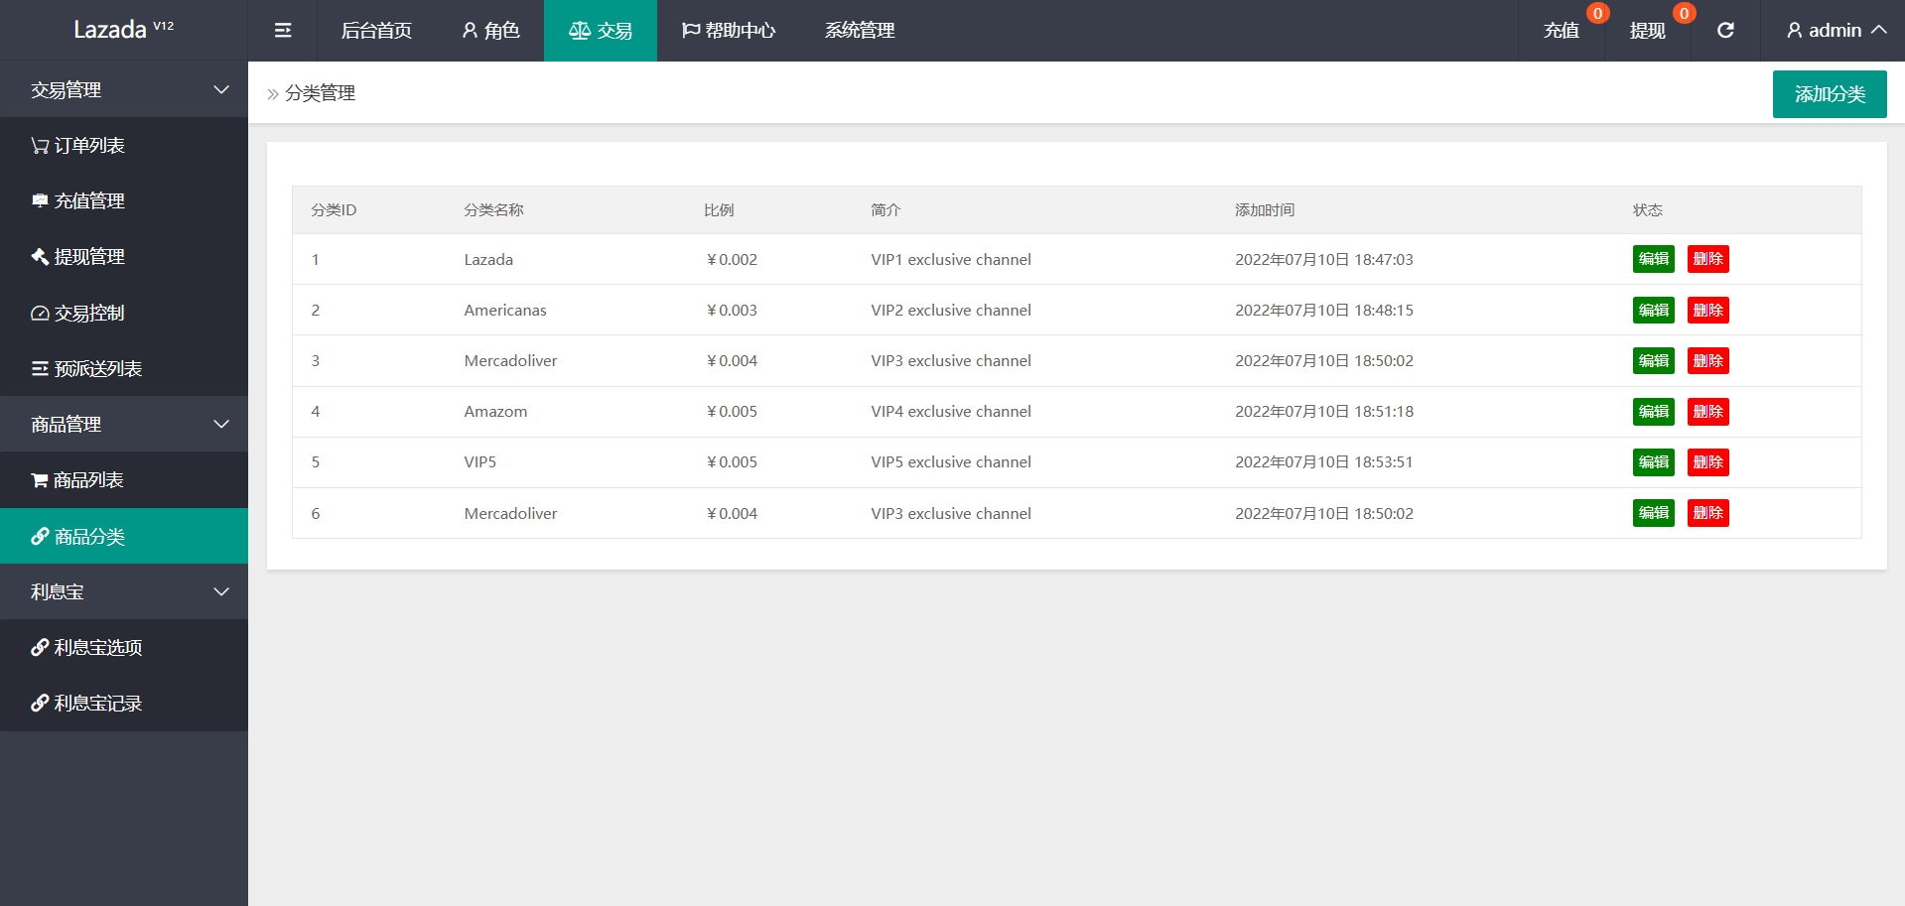Delete the Mercadoliver row with ID 3
The width and height of the screenshot is (1905, 906).
click(1708, 361)
